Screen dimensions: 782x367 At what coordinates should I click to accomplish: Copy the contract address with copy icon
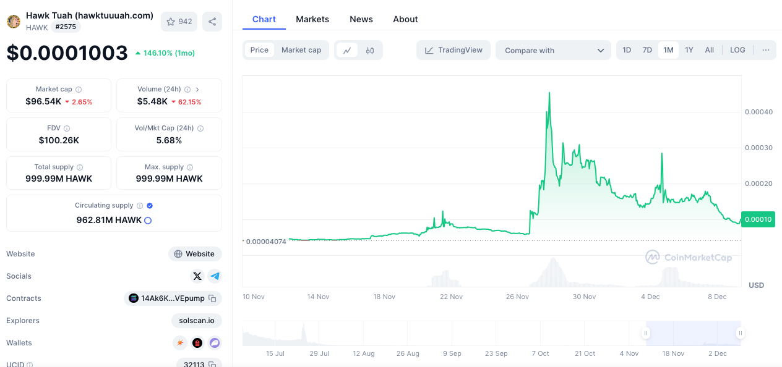(212, 298)
